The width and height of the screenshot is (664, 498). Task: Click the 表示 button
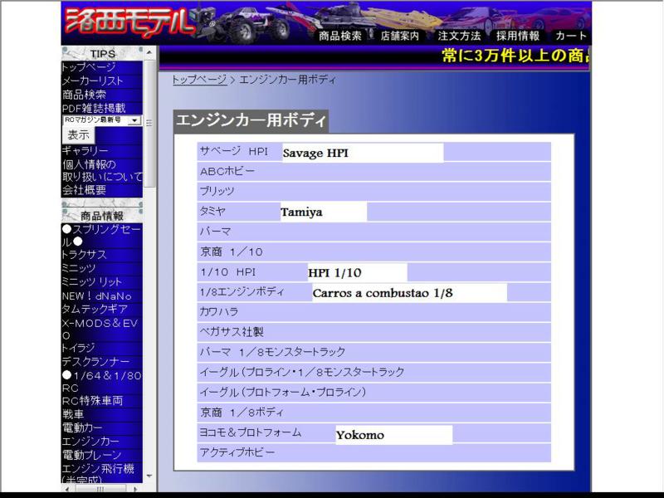78,135
